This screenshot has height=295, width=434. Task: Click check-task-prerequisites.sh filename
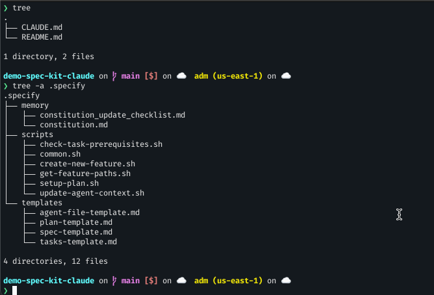click(x=101, y=144)
